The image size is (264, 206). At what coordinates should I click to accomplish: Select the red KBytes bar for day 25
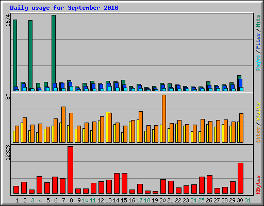pyautogui.click(x=202, y=185)
